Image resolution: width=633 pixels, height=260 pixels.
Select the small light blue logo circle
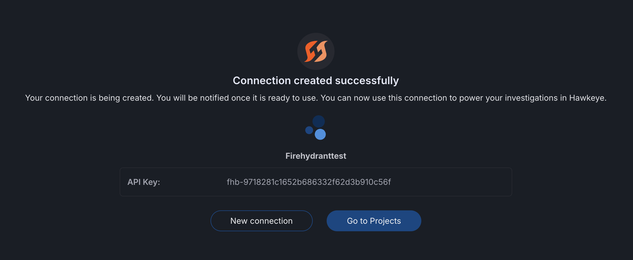point(309,130)
